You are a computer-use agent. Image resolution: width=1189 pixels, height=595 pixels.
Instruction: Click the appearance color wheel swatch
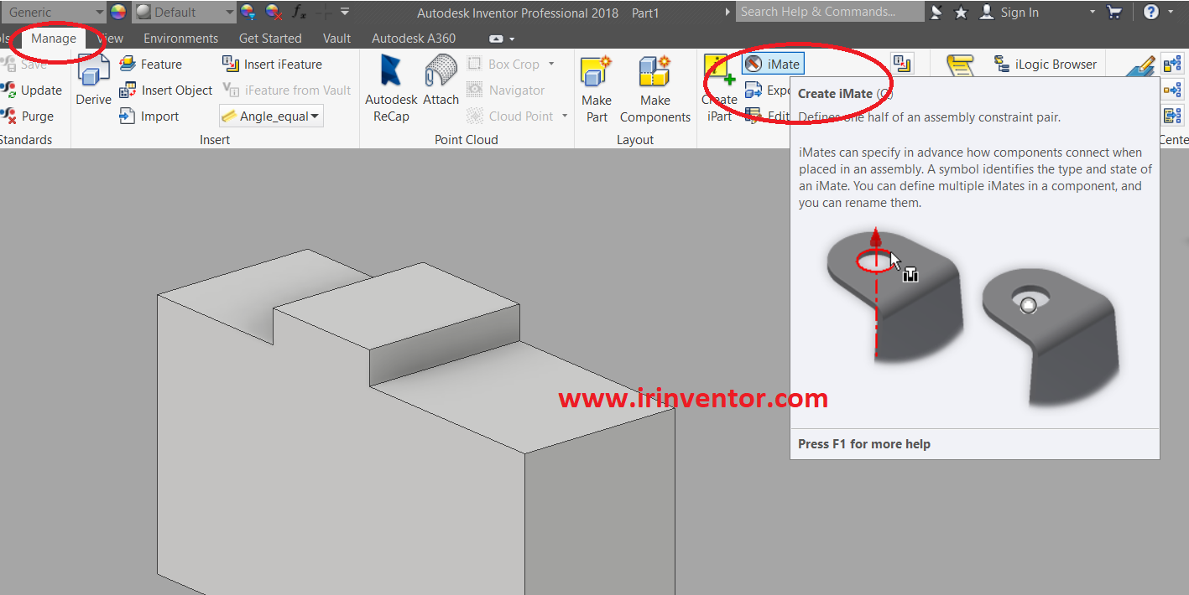[119, 12]
